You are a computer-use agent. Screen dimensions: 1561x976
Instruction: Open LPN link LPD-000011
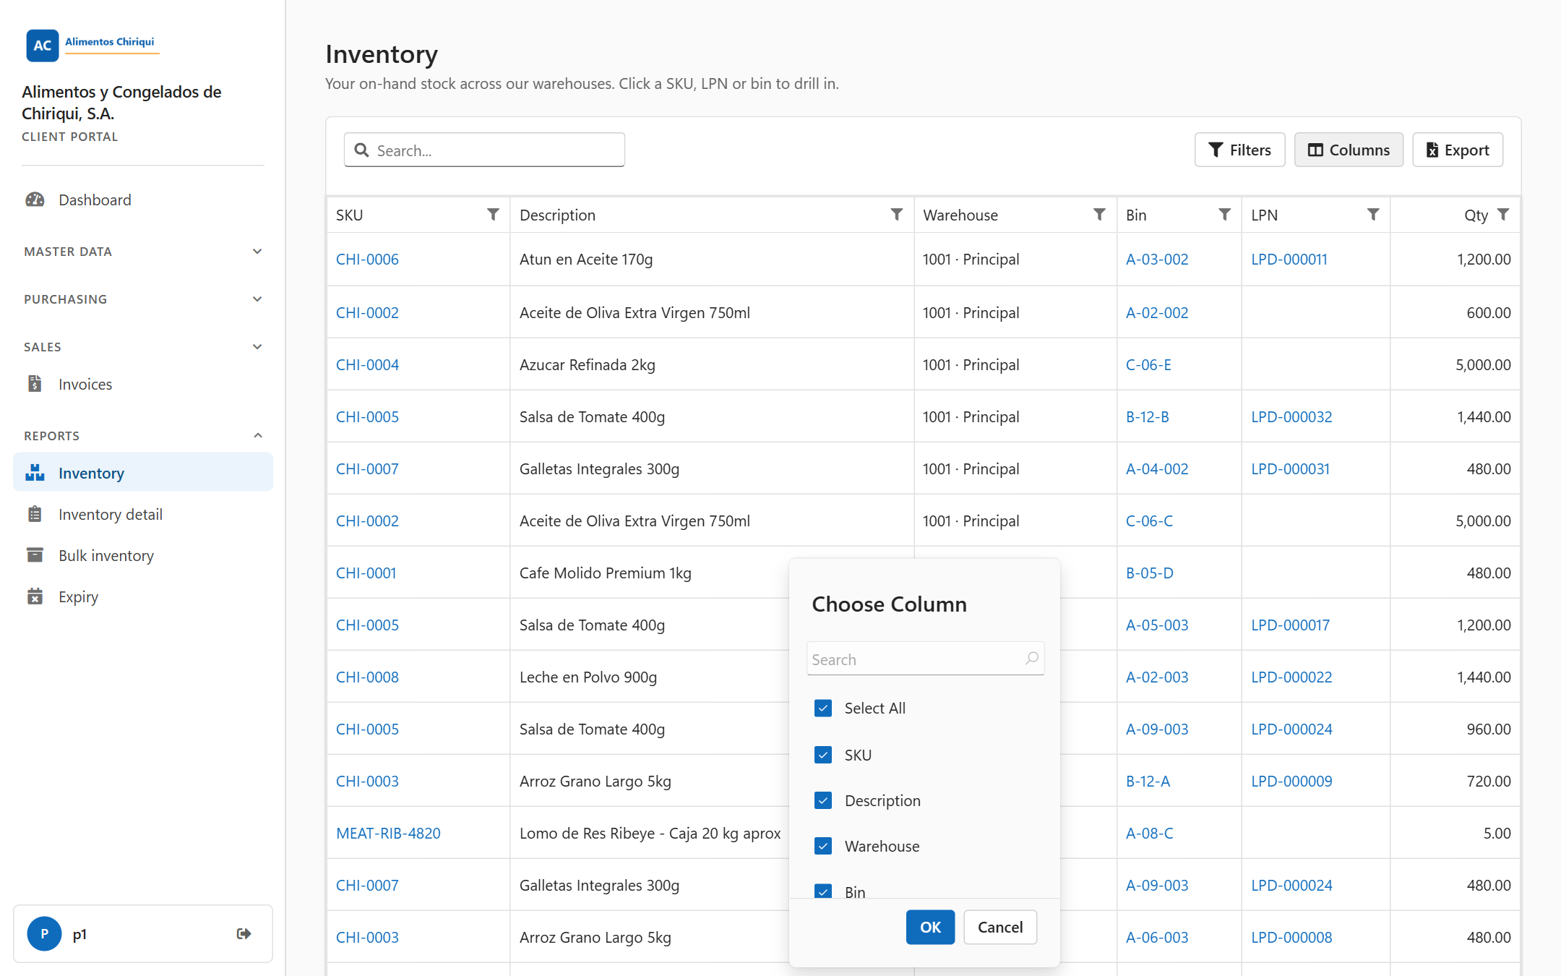tap(1289, 259)
